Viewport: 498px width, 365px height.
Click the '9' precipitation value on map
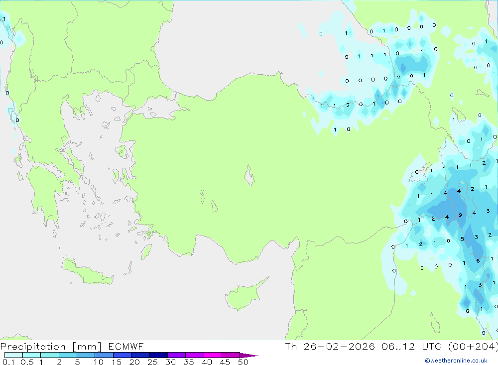(460, 215)
